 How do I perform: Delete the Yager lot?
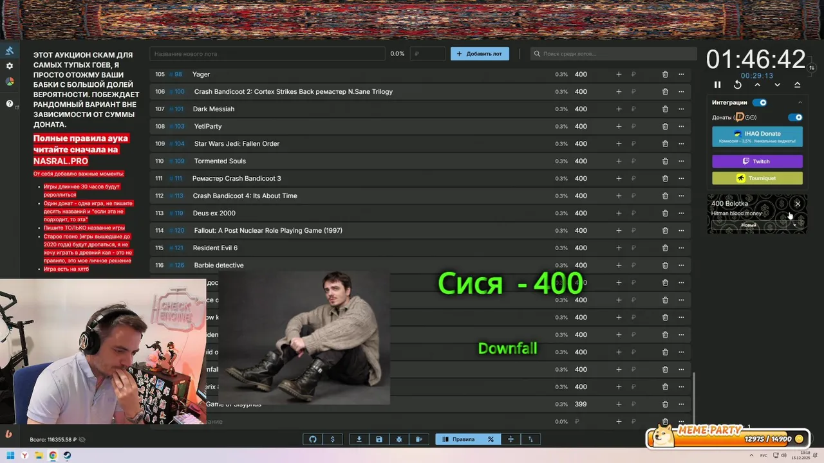tap(665, 75)
